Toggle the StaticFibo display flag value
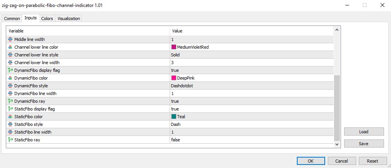The width and height of the screenshot is (391, 168). click(175, 109)
